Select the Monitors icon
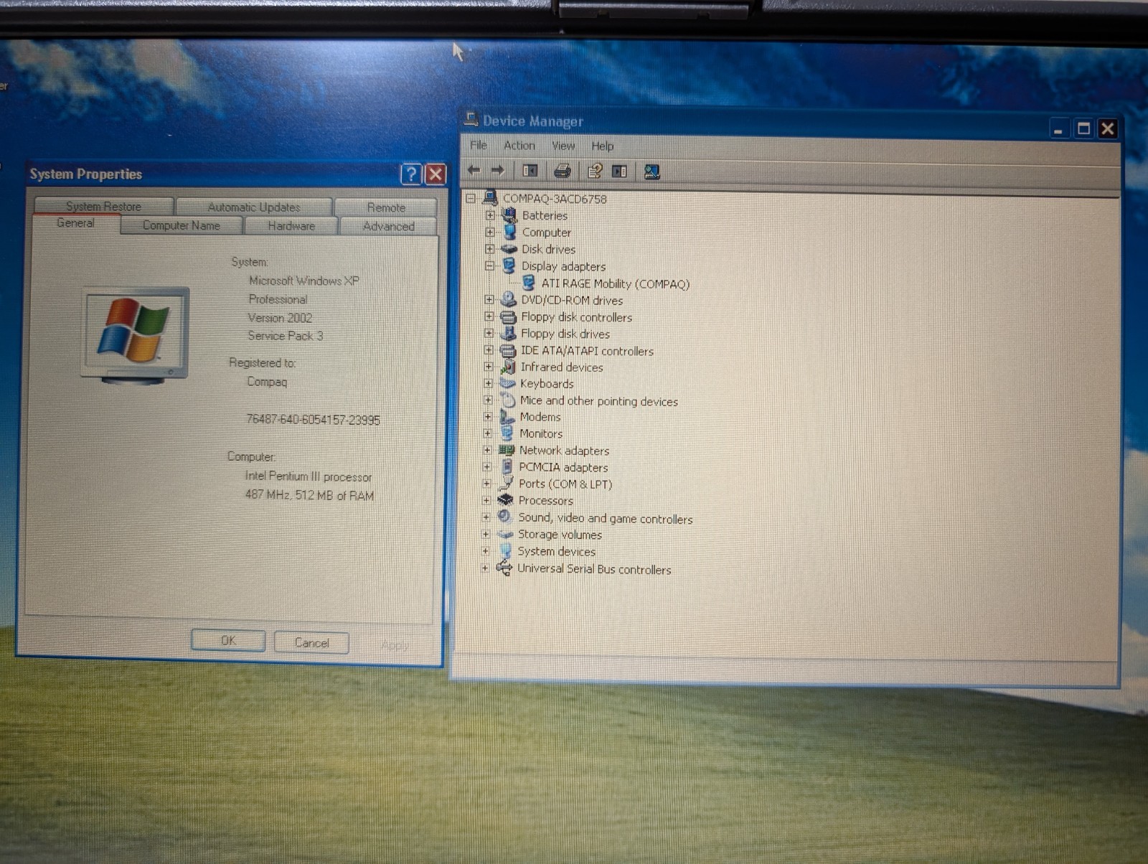 (x=507, y=433)
